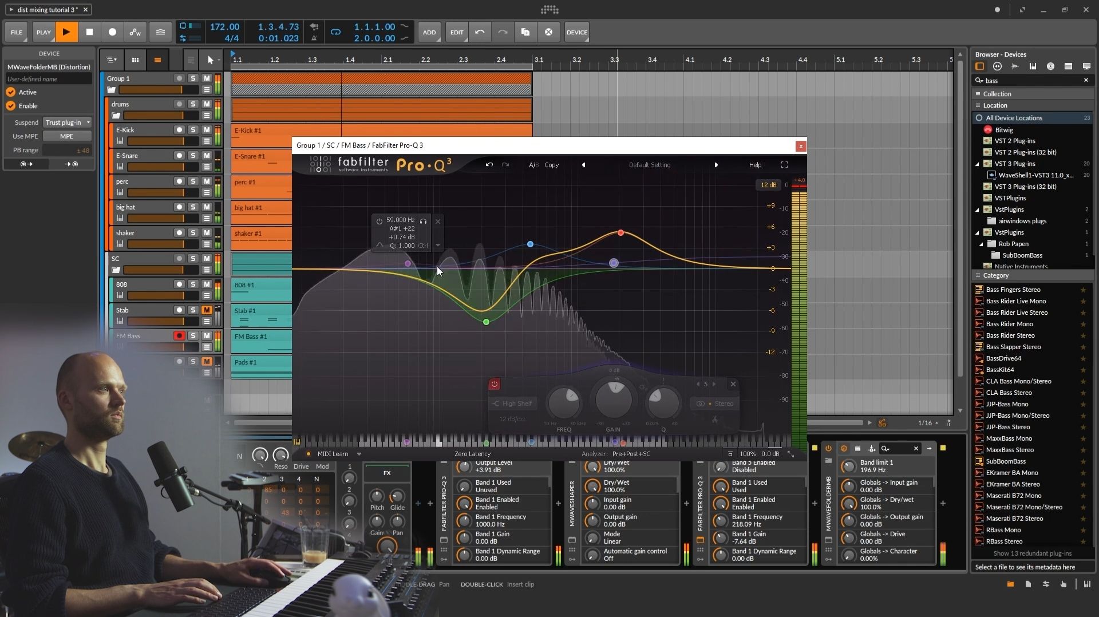Viewport: 1099px width, 617px height.
Task: Open the circled arrows icon tab in the Browser
Action: [x=997, y=66]
